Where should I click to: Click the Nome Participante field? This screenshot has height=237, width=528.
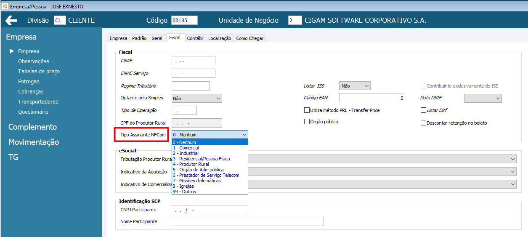point(247,221)
